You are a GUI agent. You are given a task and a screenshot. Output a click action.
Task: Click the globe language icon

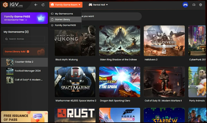tap(201, 5)
